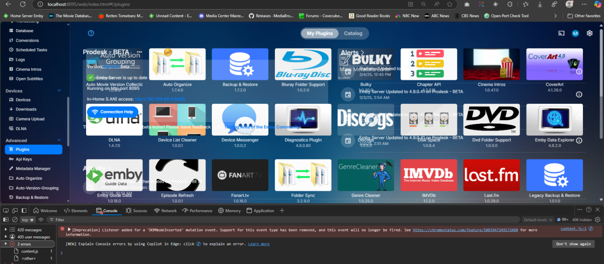
Task: Open the Emby settings gear icon
Action: (590, 34)
